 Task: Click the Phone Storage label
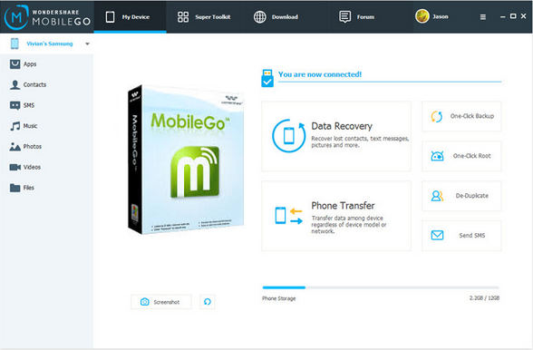[x=279, y=298]
